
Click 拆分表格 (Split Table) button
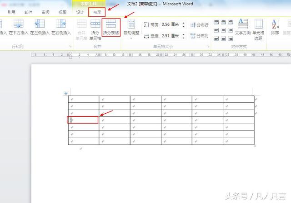point(111,27)
